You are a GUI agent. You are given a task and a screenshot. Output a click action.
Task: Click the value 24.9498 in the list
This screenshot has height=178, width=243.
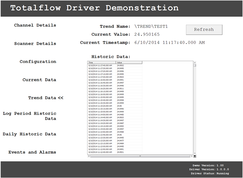[120, 100]
